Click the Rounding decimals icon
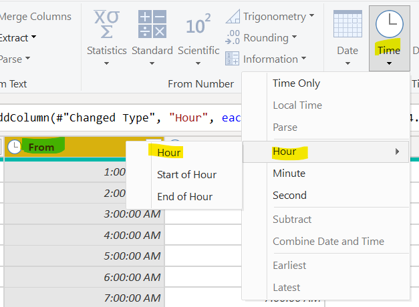This screenshot has width=419, height=307. [233, 37]
